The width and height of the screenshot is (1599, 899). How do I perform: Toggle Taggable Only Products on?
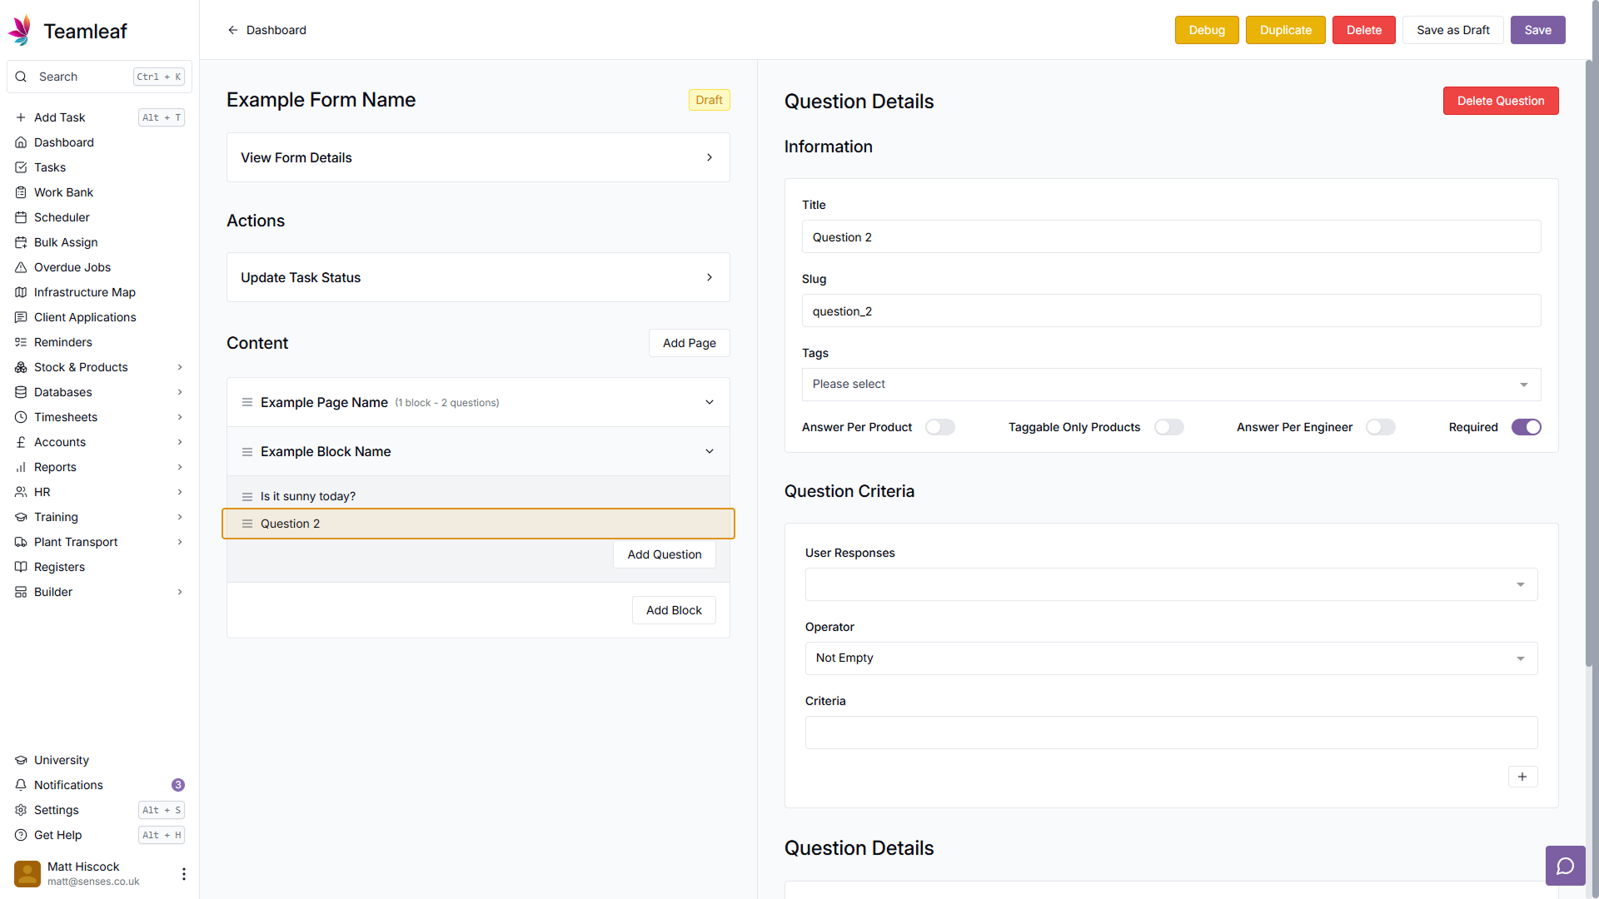[1168, 427]
